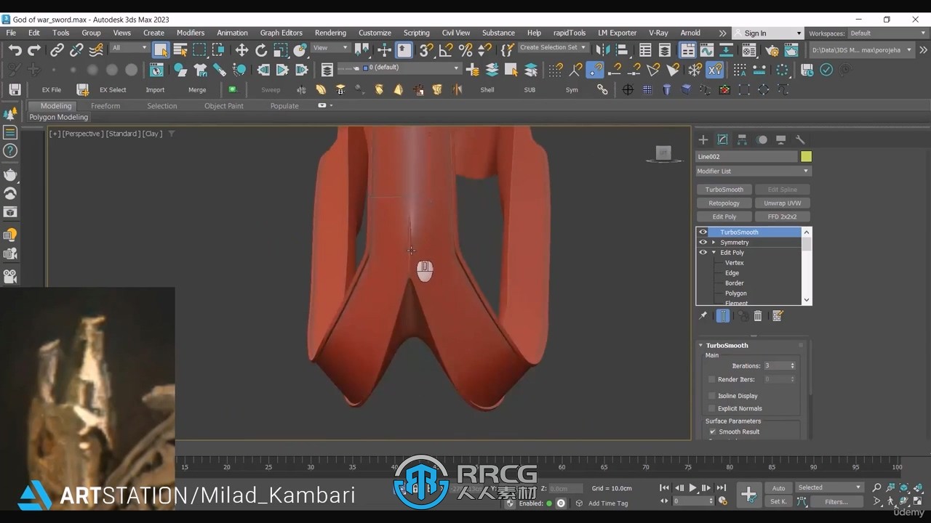
Task: Expand the Symmetry modifier entry
Action: pyautogui.click(x=714, y=243)
